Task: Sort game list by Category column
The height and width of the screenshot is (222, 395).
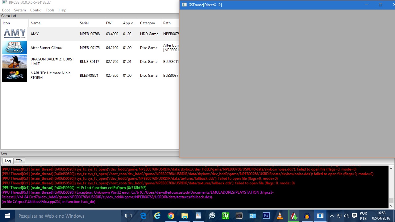Action: 148,23
